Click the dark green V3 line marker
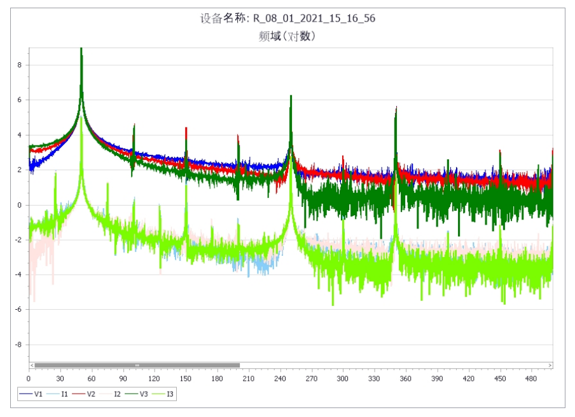Image resolution: width=575 pixels, height=417 pixels. [x=131, y=394]
